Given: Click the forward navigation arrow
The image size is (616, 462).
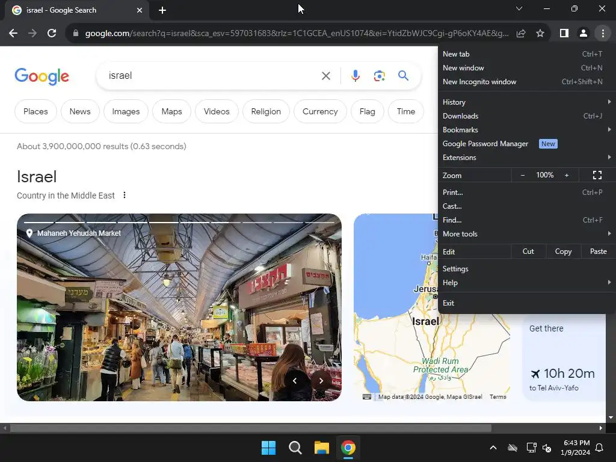Looking at the screenshot, I should click(32, 34).
